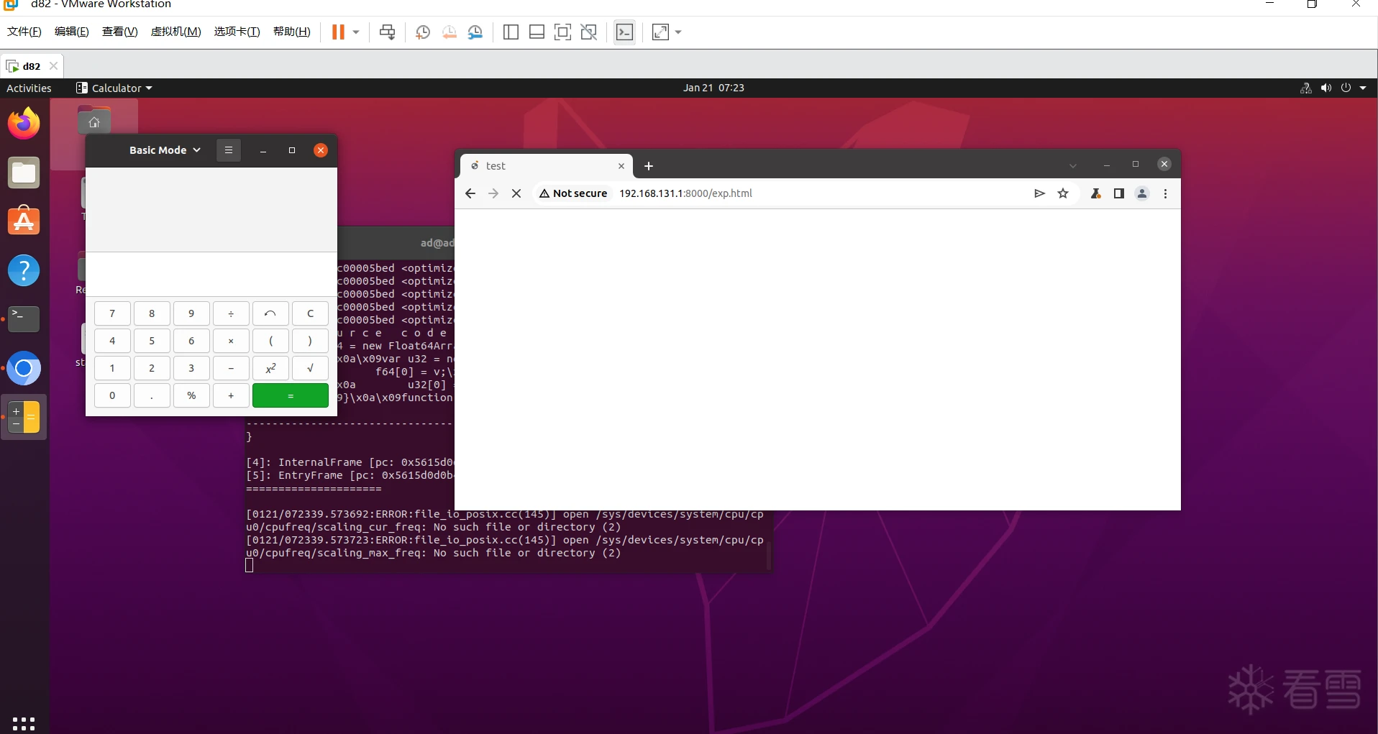The width and height of the screenshot is (1378, 734).
Task: Open the Chrome profile avatar
Action: pyautogui.click(x=1142, y=193)
